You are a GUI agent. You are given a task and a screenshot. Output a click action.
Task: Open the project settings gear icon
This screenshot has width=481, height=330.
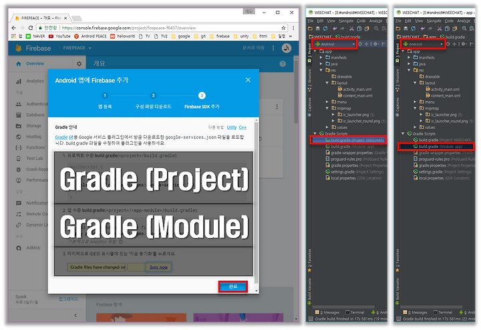[x=79, y=64]
